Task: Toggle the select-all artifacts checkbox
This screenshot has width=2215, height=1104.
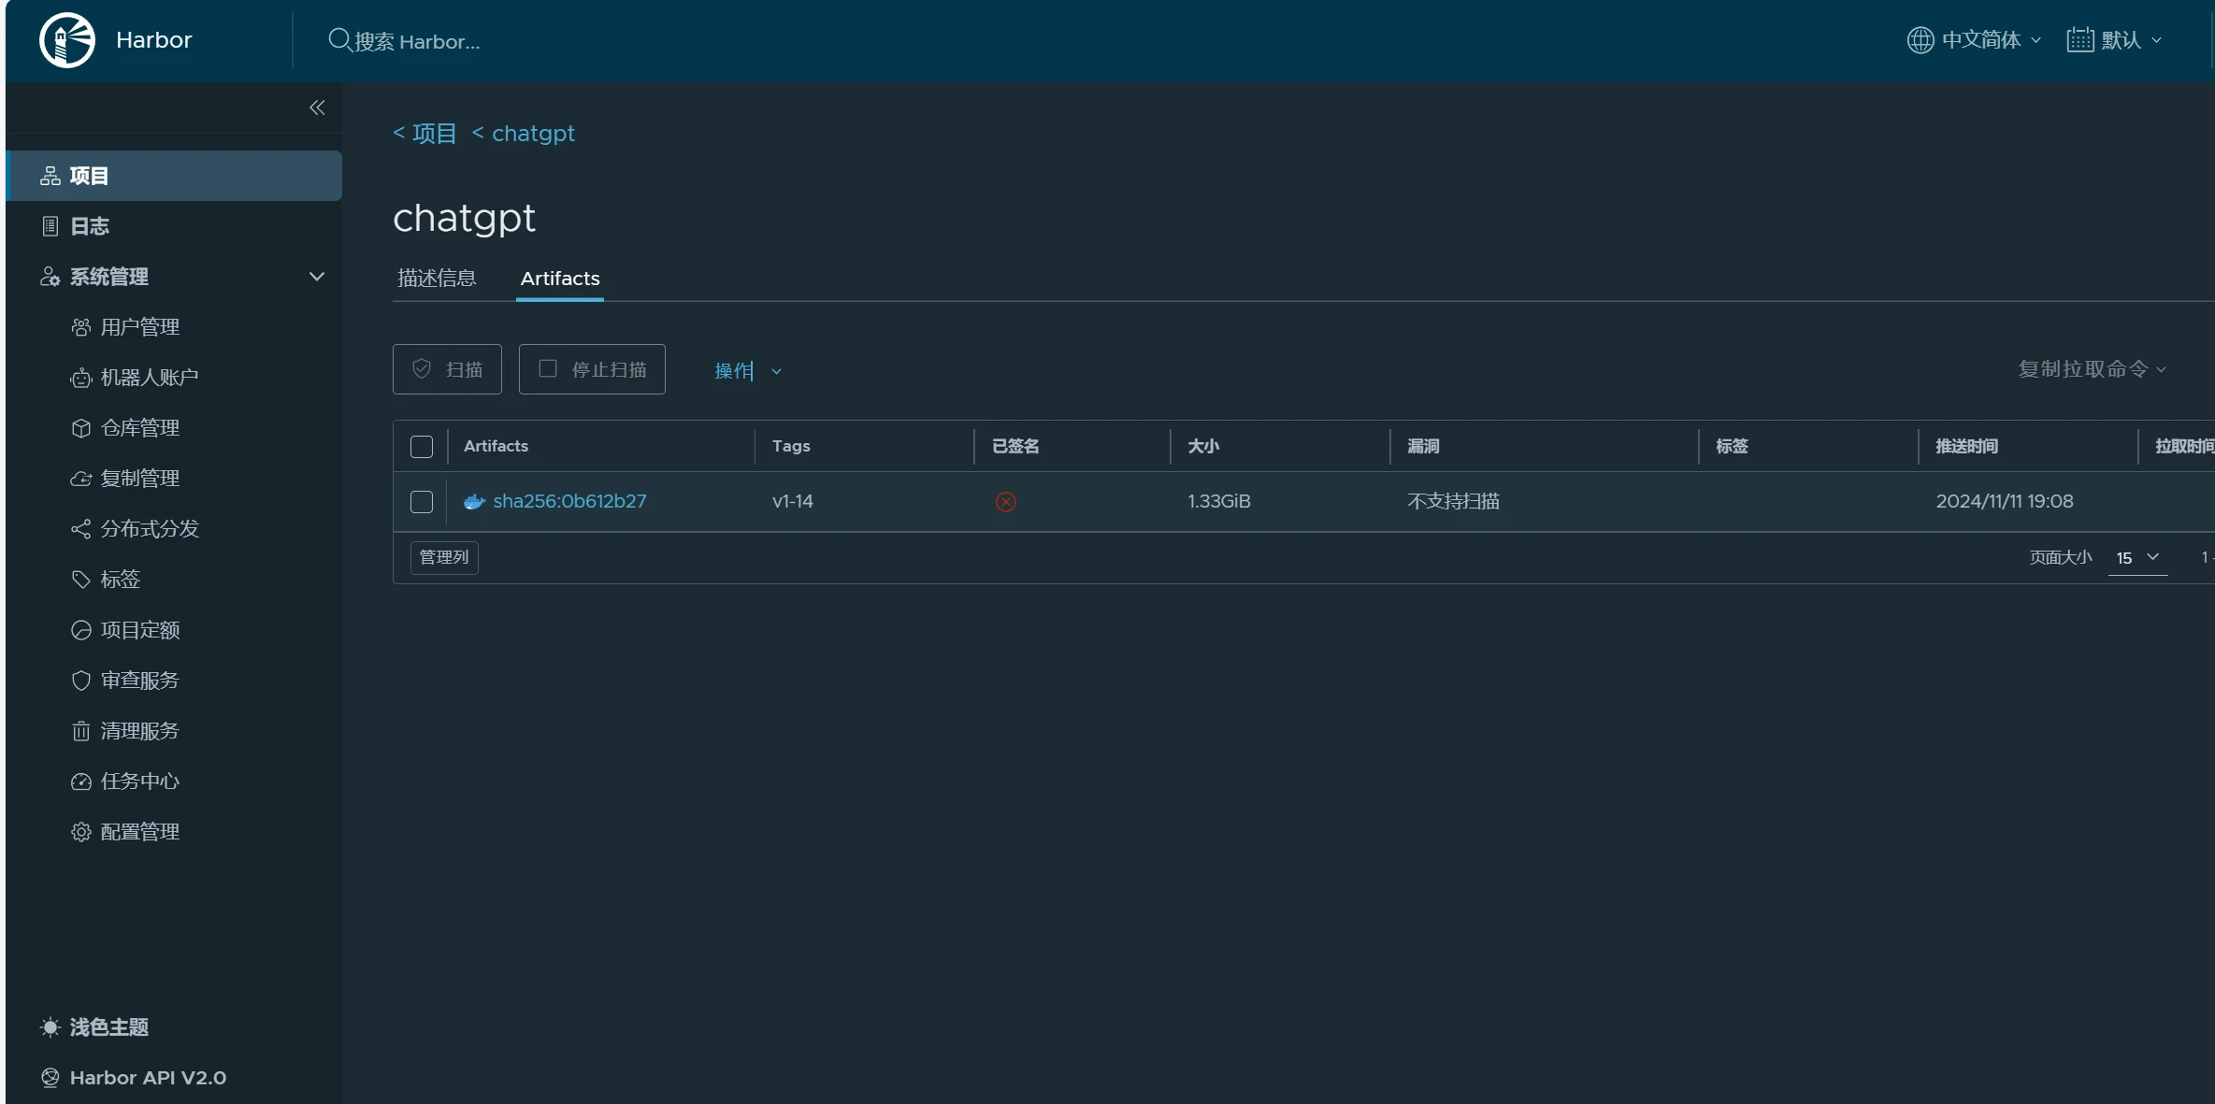Action: (x=422, y=447)
